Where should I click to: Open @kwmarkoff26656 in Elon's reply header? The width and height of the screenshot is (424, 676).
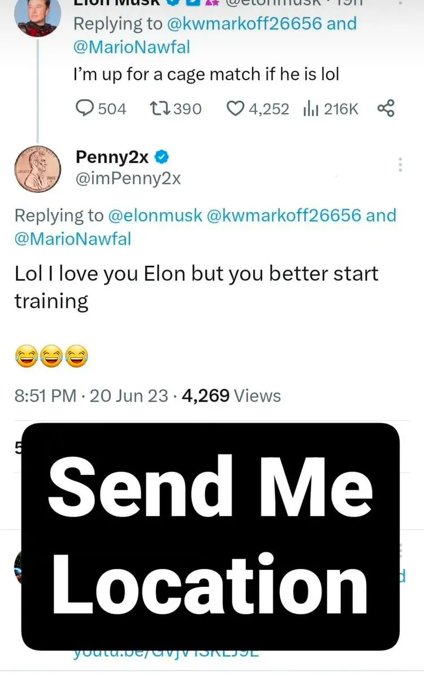[244, 24]
